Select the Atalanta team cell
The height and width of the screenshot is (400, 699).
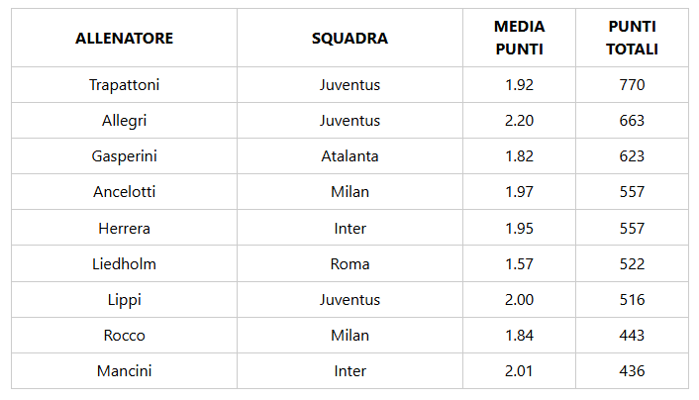349,156
